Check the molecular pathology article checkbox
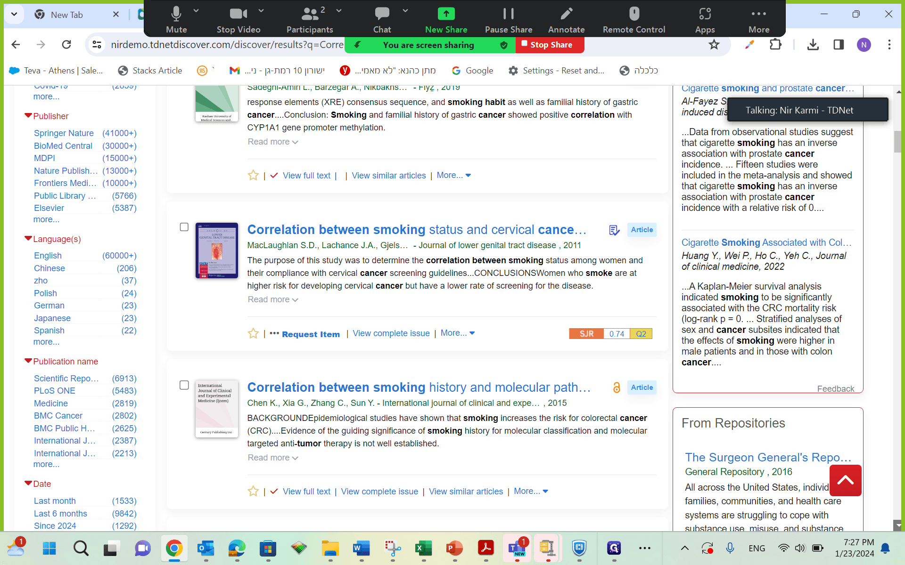 (184, 385)
